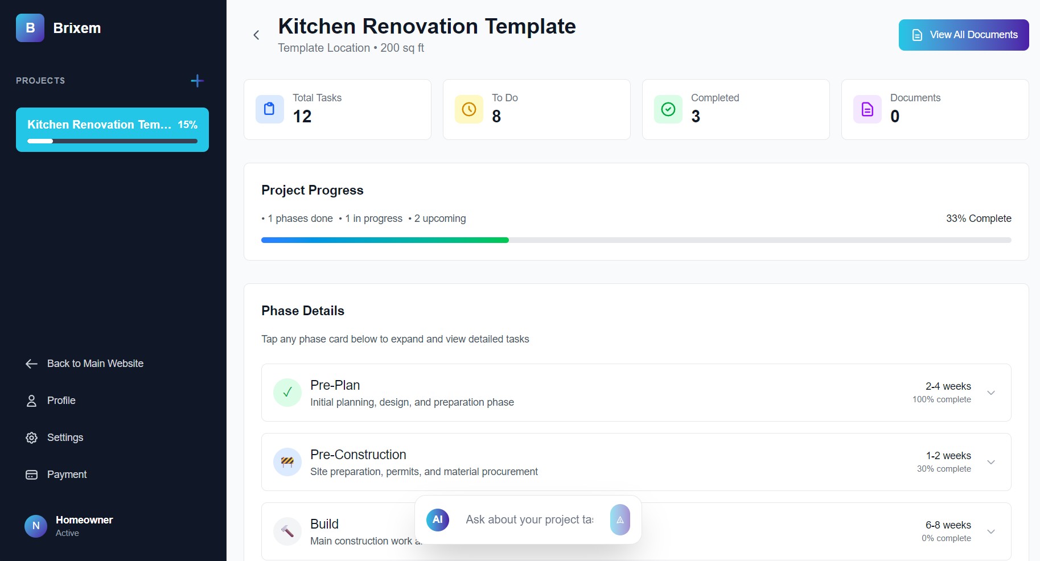Screen dimensions: 1040x561
Task: Type in the Ask about your project field
Action: [x=529, y=519]
